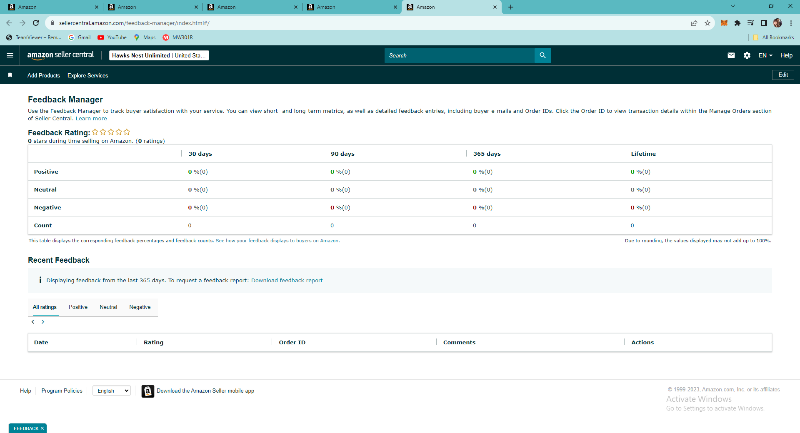
Task: Click the share page icon
Action: pyautogui.click(x=694, y=23)
